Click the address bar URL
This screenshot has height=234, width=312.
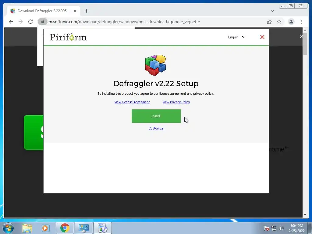click(124, 22)
